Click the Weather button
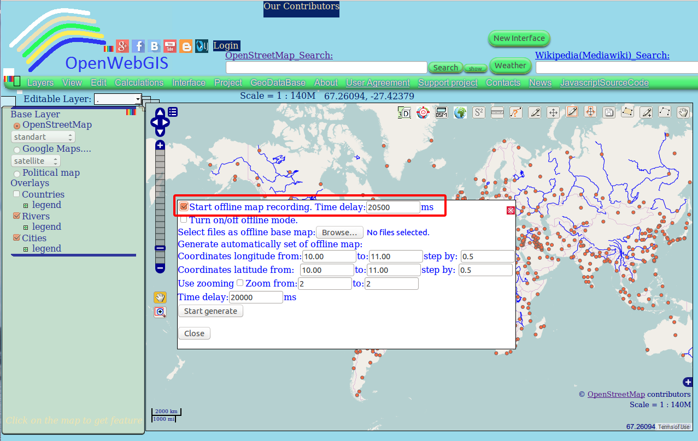The height and width of the screenshot is (441, 698). [510, 65]
